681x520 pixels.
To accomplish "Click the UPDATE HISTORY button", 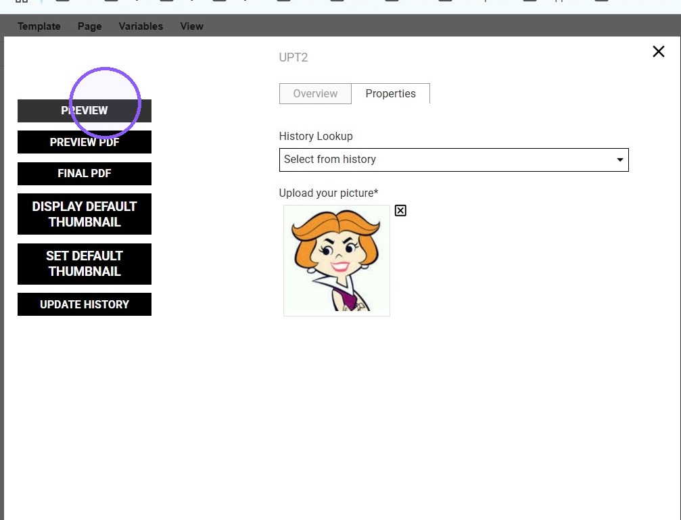I will pos(85,304).
